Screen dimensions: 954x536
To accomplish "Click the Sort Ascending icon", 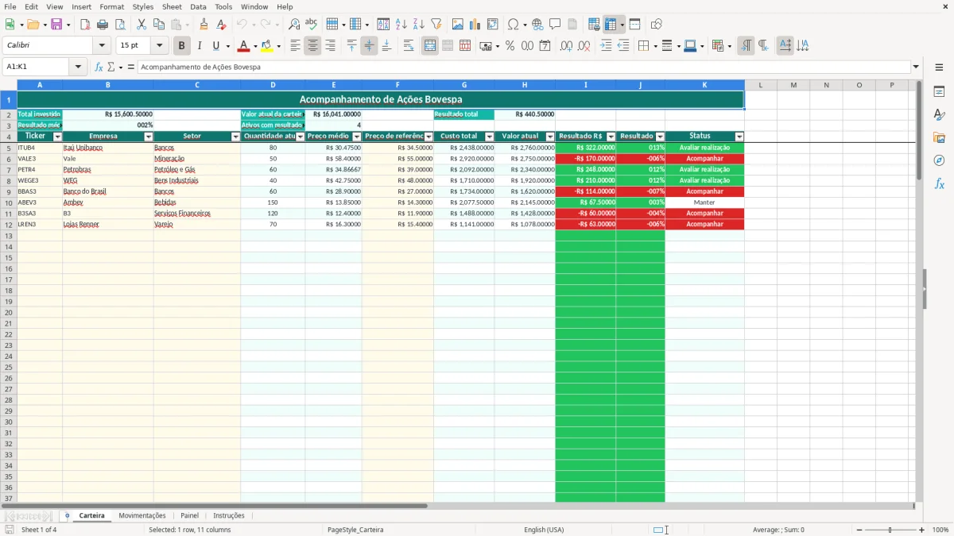I will [401, 25].
